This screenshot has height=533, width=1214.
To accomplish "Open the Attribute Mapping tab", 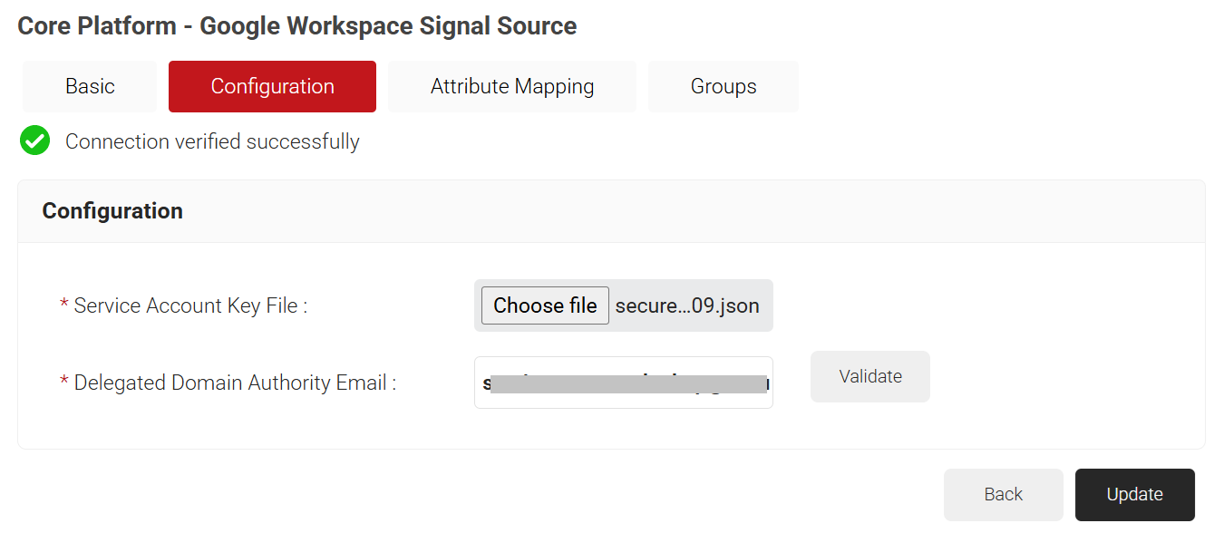I will [x=512, y=87].
